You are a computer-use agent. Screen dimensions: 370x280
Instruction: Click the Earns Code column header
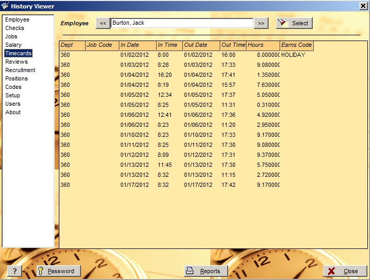297,46
